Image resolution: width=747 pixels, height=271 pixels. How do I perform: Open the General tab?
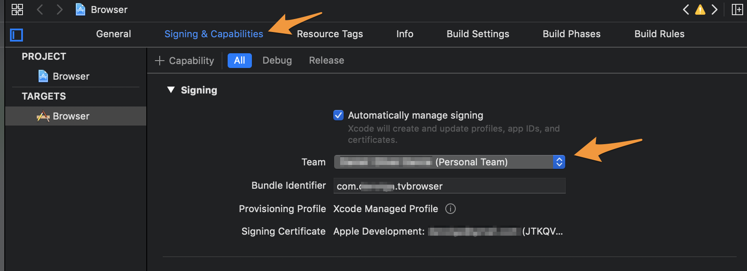pos(113,34)
